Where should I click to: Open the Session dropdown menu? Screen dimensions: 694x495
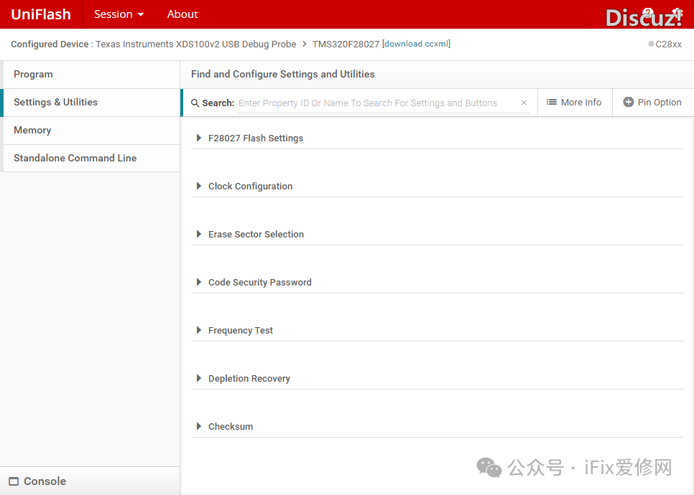(119, 14)
